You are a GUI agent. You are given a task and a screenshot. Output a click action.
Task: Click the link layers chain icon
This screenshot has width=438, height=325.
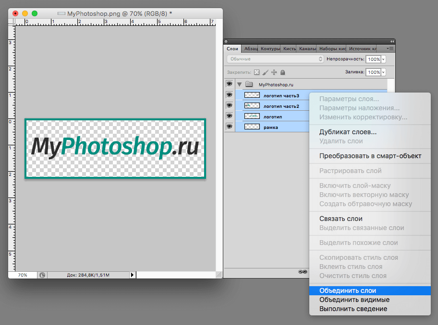tap(303, 271)
